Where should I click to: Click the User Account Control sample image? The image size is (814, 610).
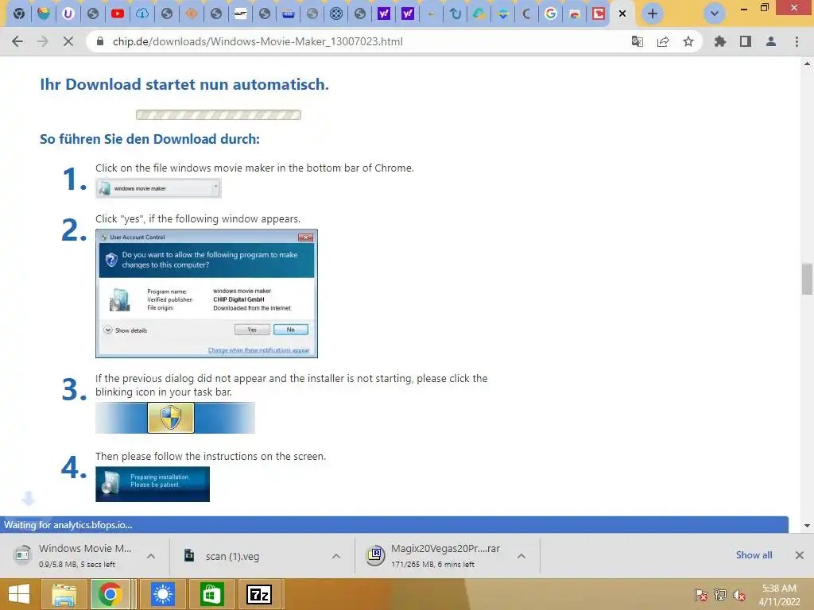pyautogui.click(x=207, y=294)
